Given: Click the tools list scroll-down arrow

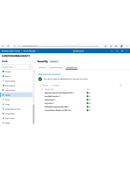Looking at the screenshot, I should (33, 124).
